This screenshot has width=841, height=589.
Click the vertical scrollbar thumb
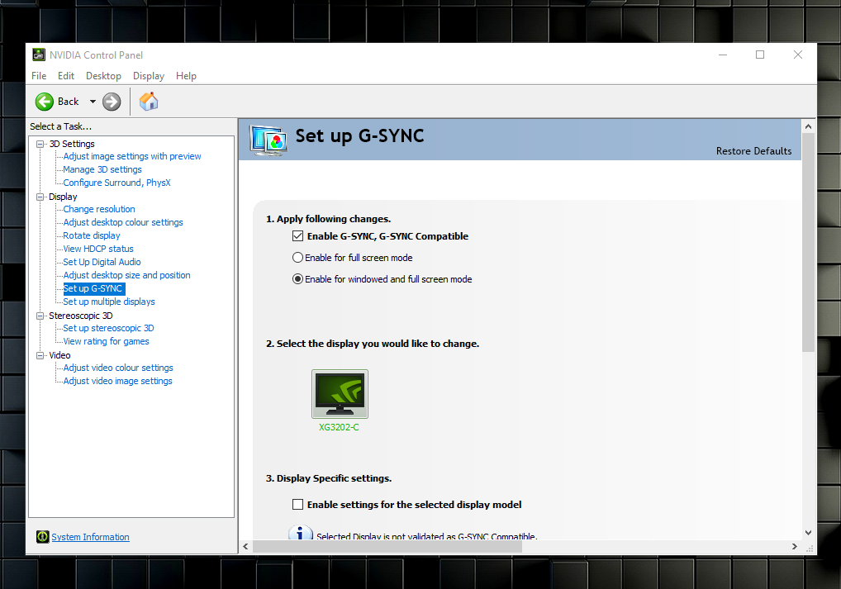click(808, 243)
